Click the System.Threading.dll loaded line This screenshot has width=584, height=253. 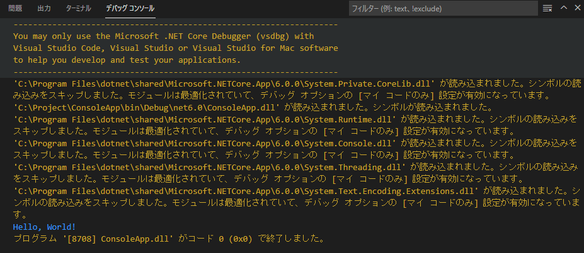(x=296, y=173)
